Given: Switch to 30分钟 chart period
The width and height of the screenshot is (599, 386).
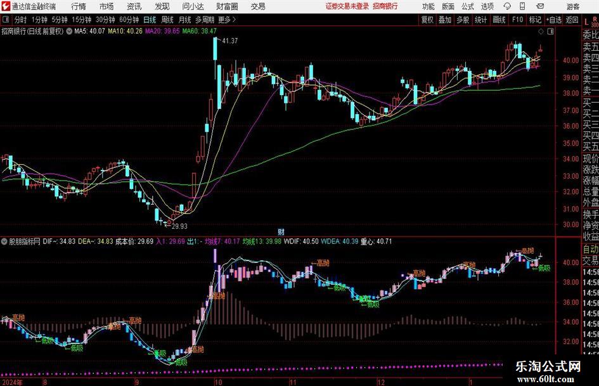Looking at the screenshot, I should (x=105, y=20).
